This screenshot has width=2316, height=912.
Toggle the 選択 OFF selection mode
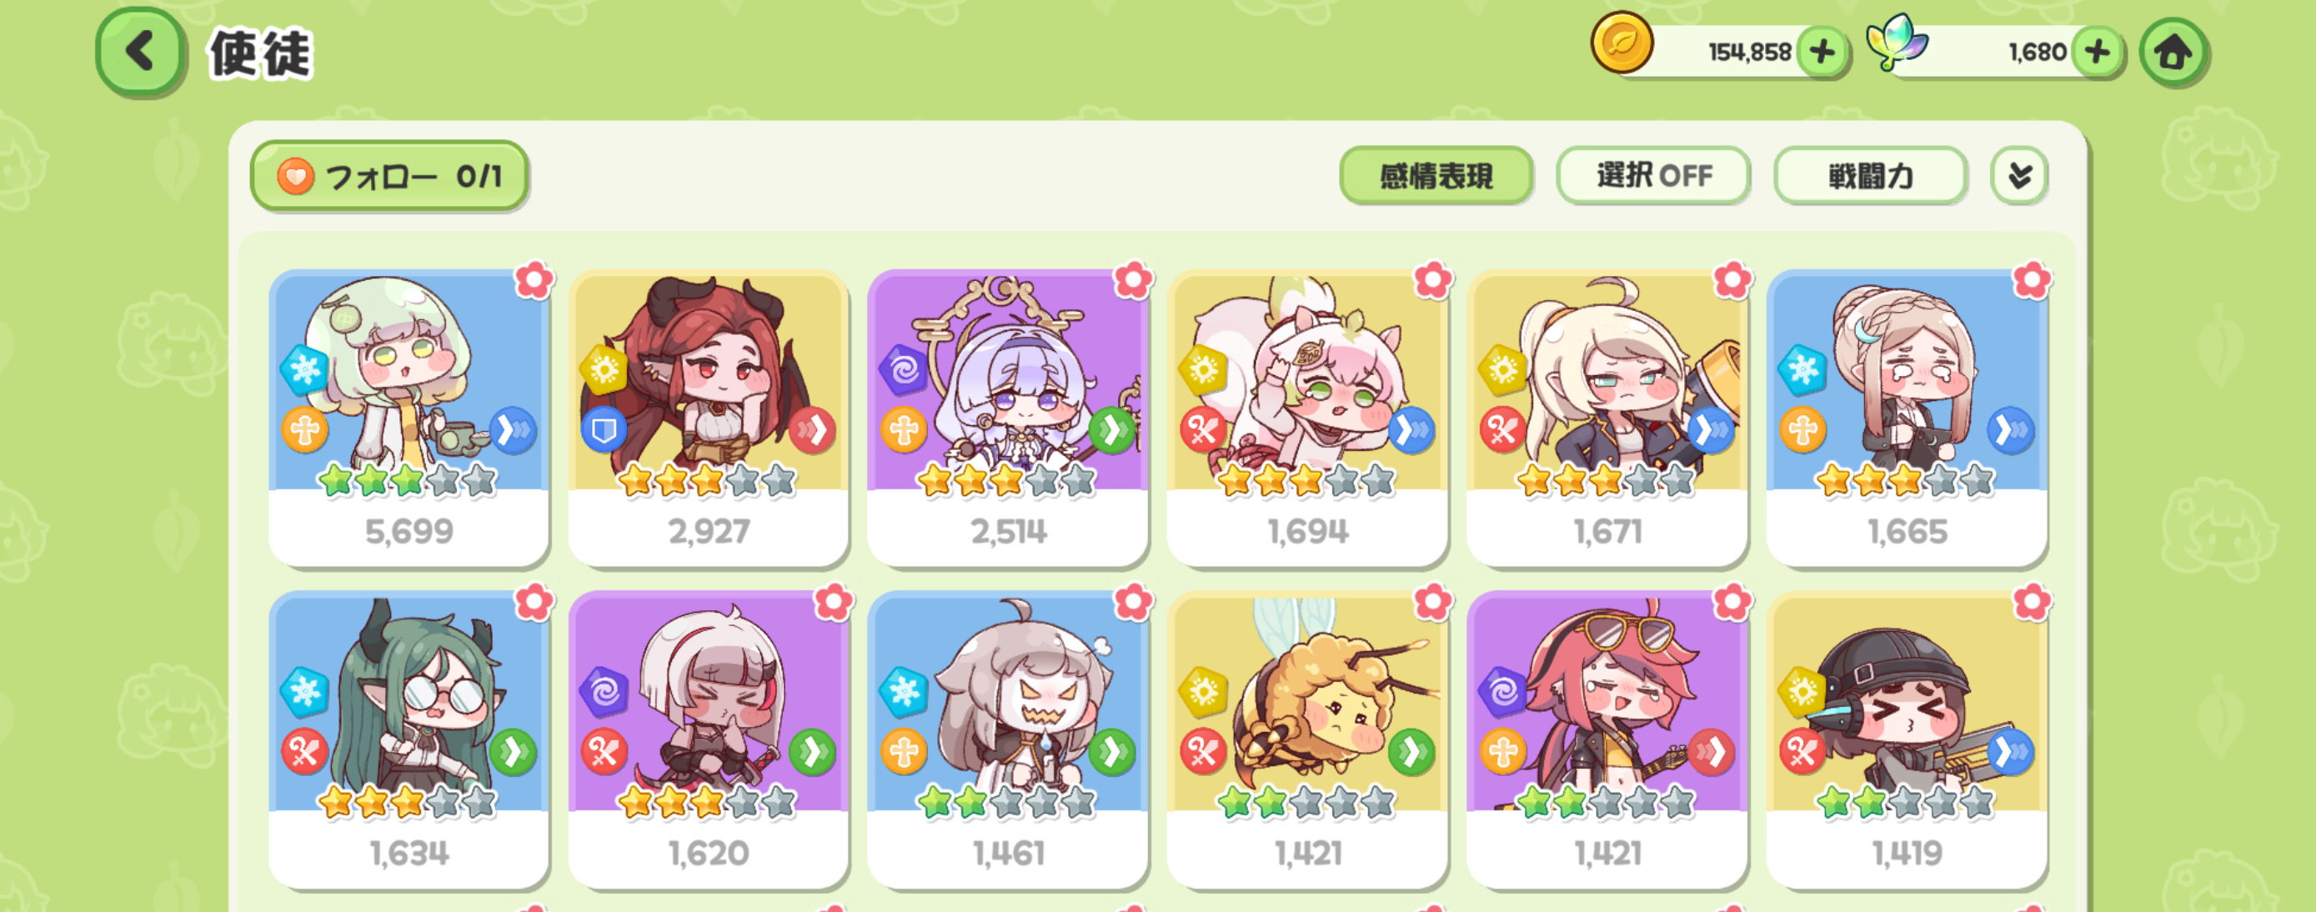[1652, 175]
